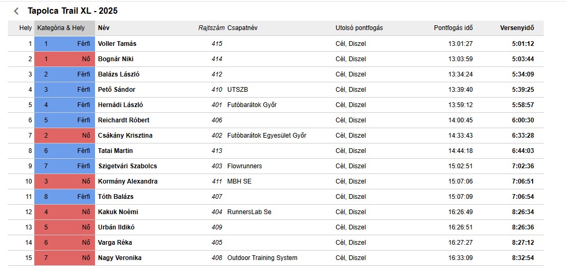Screen dimensions: 567x269
Task: Sort by the Hely column header
Action: (25, 28)
